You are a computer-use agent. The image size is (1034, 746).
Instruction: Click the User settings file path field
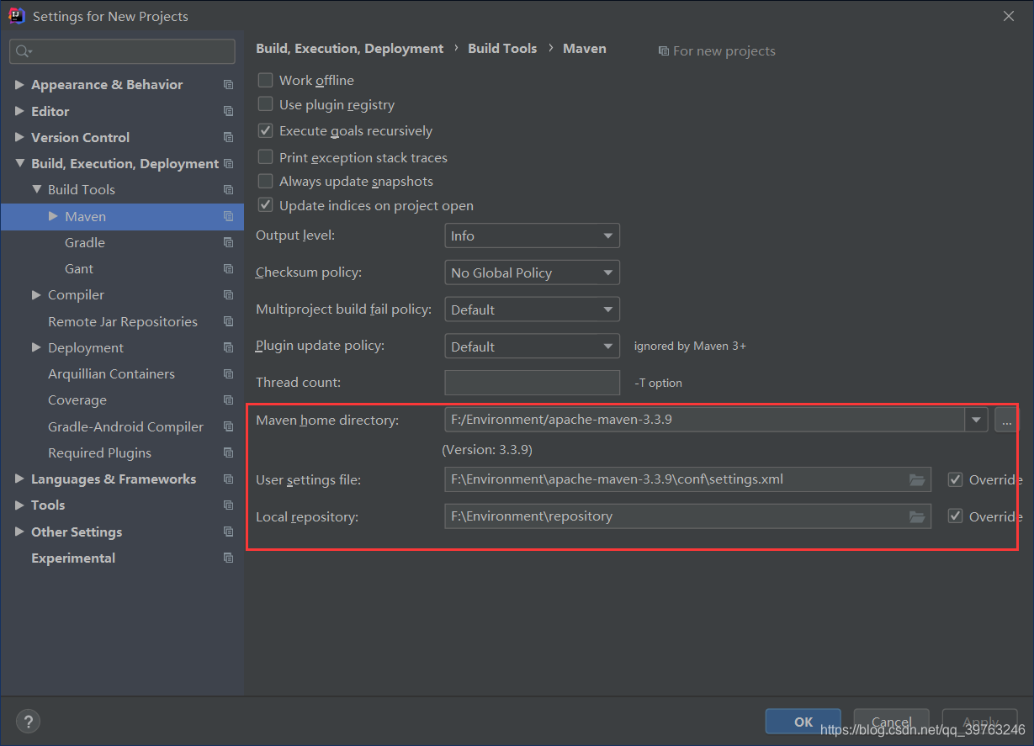click(687, 479)
